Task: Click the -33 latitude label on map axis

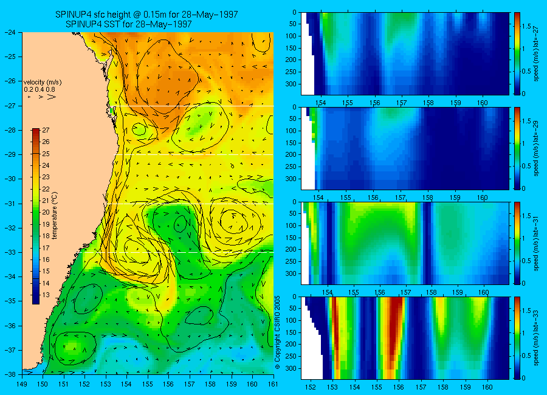Action: [10, 252]
